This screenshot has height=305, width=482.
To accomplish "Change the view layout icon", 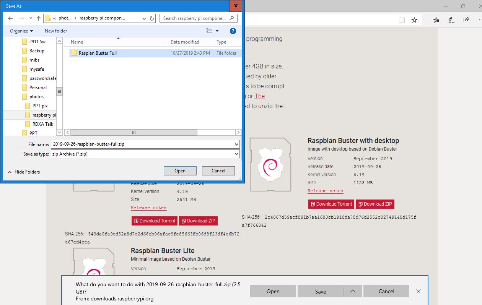I will pos(209,31).
